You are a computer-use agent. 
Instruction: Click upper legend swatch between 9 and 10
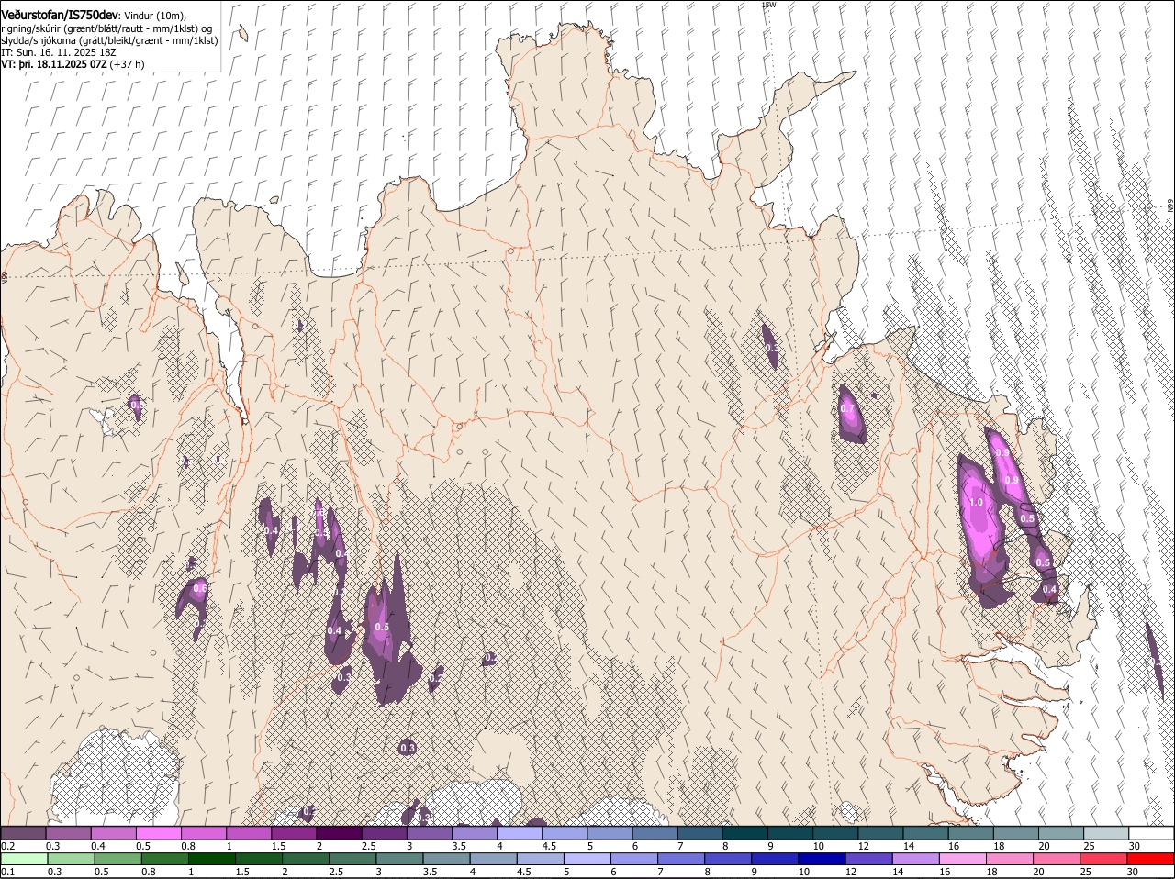point(789,833)
